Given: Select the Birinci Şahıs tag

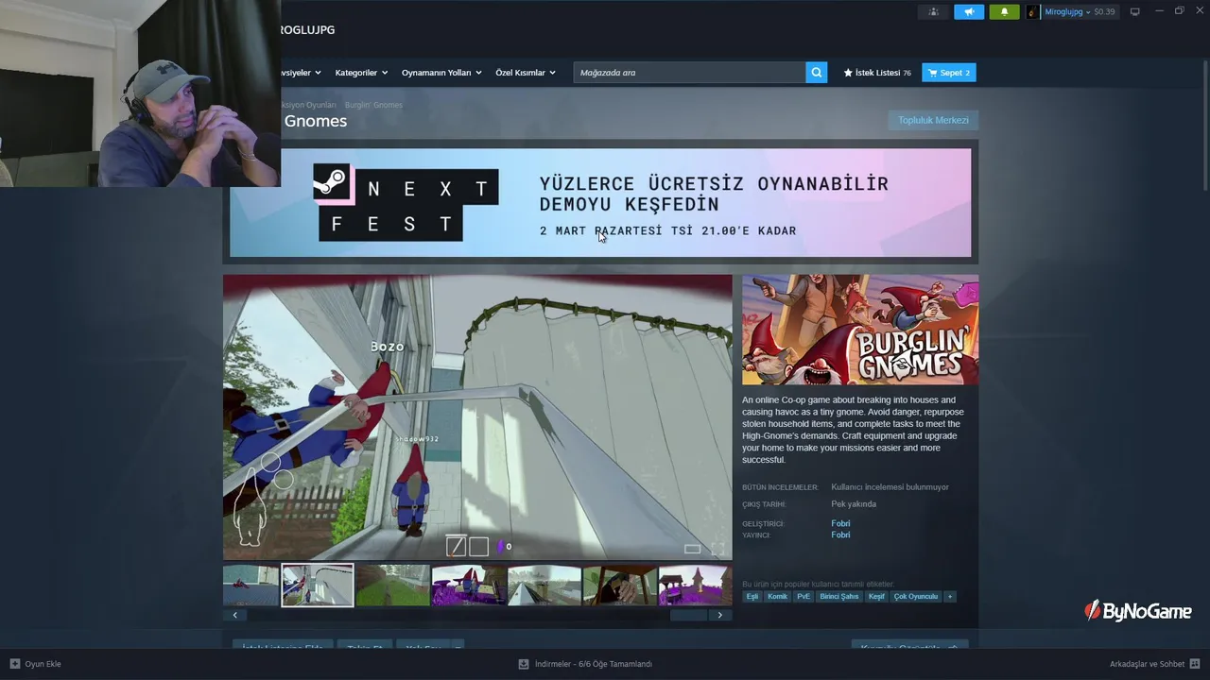Looking at the screenshot, I should click(839, 596).
